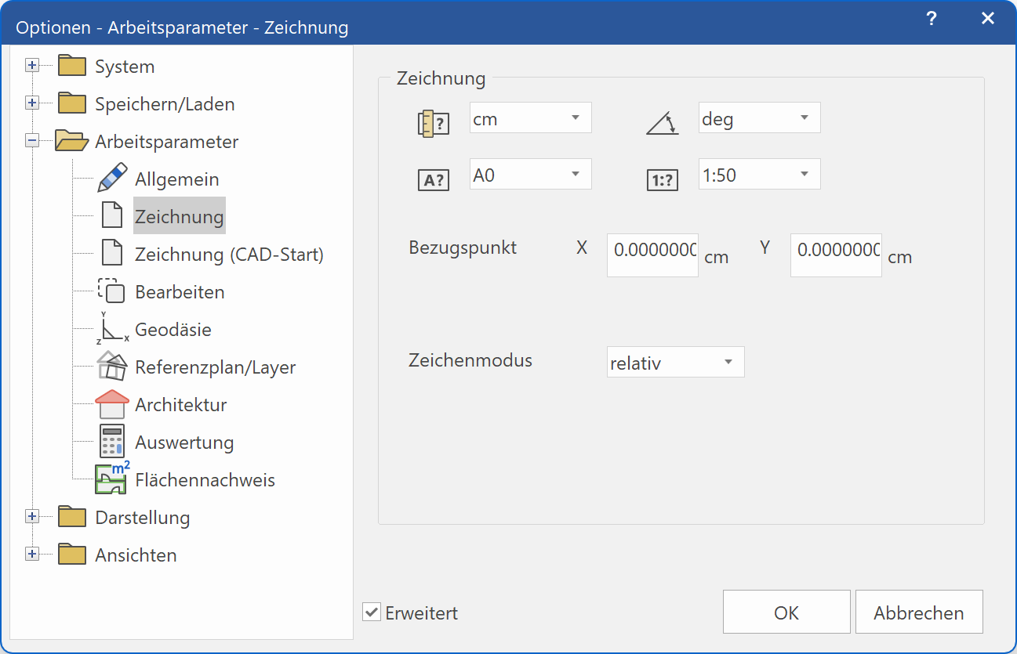Click the Abbrechen button
Image resolution: width=1017 pixels, height=654 pixels.
(918, 612)
